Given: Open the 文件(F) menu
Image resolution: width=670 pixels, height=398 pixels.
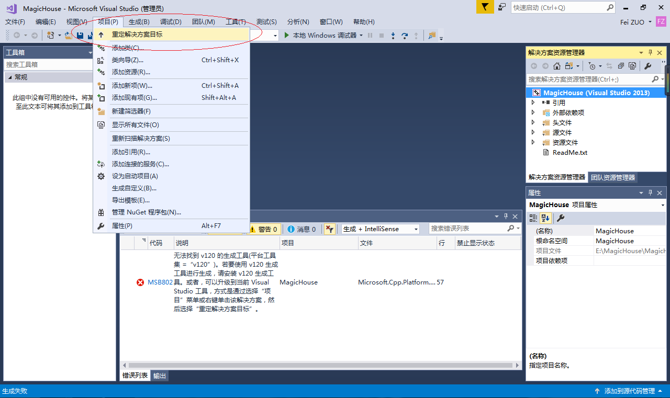Looking at the screenshot, I should (15, 22).
